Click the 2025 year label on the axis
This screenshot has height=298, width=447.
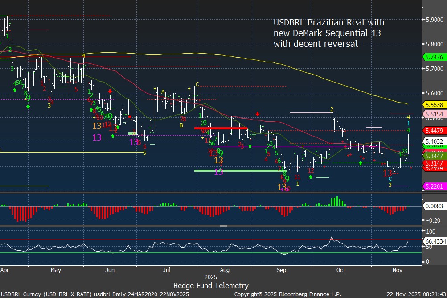[210, 277]
